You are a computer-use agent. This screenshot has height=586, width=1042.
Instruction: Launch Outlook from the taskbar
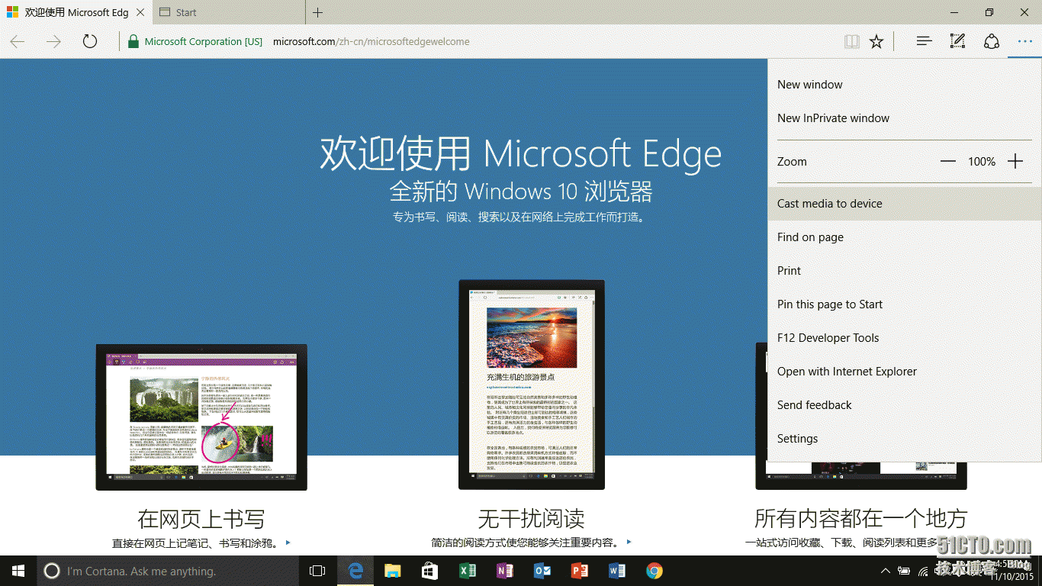pos(542,571)
